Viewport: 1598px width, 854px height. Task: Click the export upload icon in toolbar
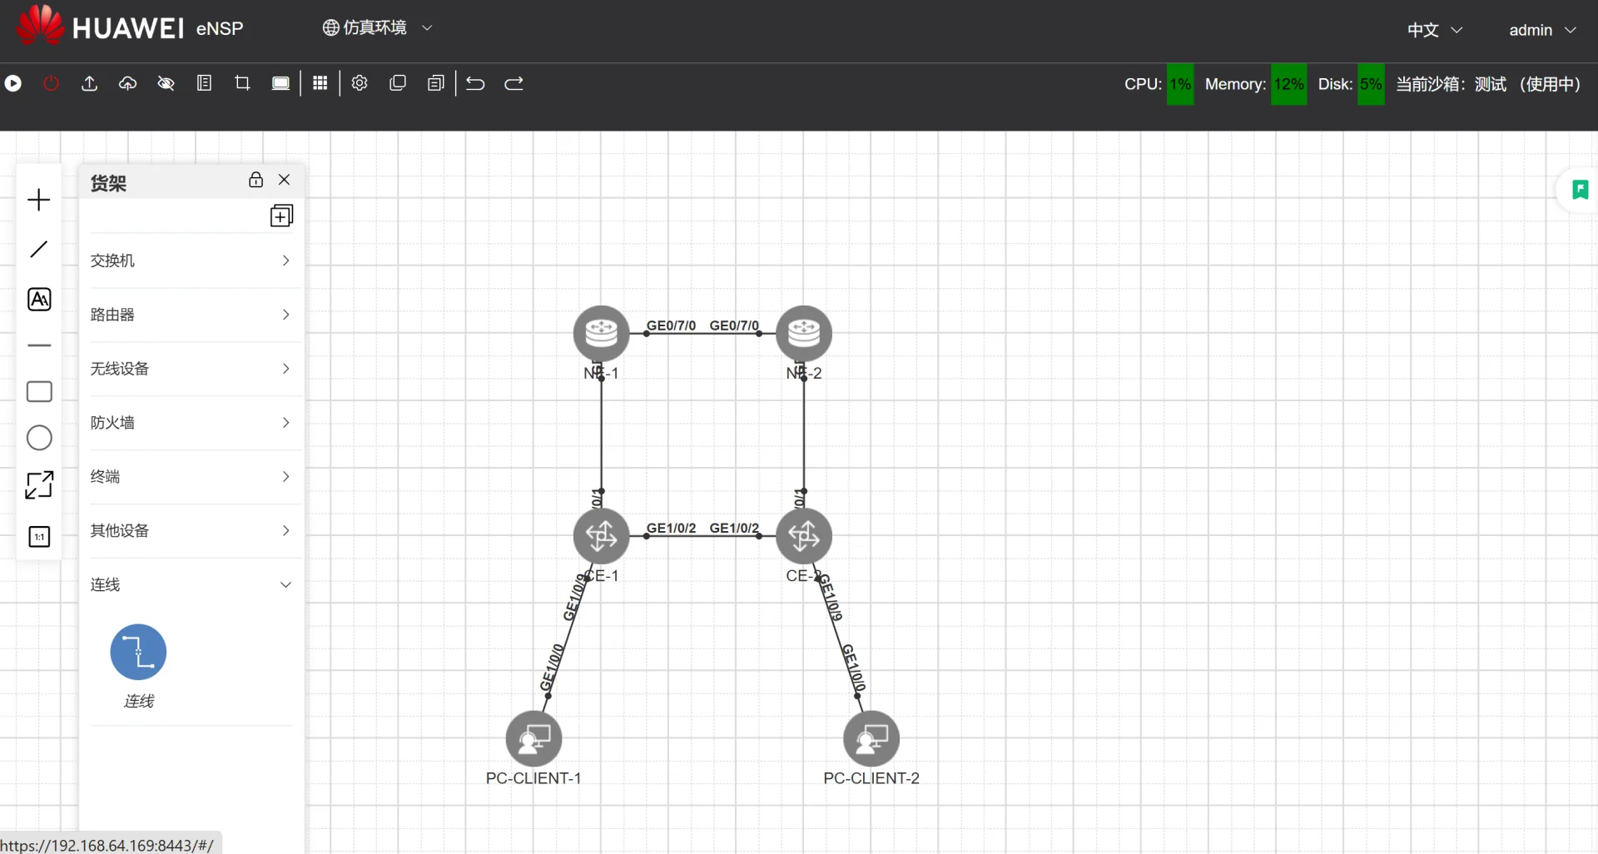[x=90, y=83]
